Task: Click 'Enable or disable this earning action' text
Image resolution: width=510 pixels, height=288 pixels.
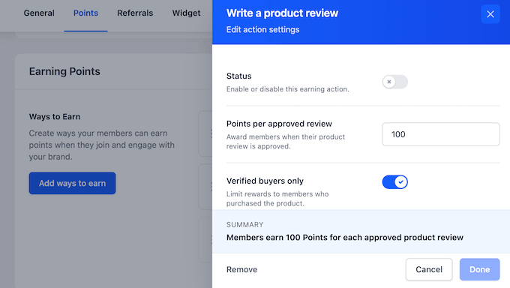Action: point(287,89)
